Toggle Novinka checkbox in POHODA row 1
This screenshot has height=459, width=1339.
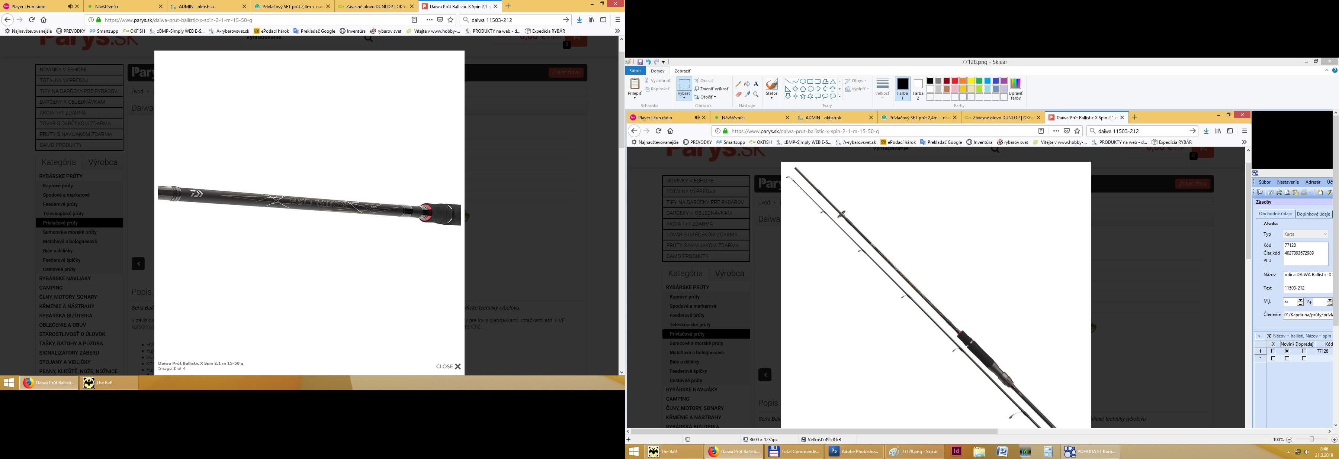[1287, 351]
